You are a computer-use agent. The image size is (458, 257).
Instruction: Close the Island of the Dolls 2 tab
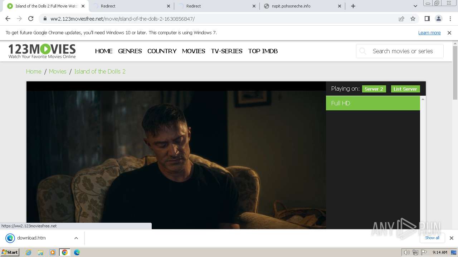pos(83,6)
